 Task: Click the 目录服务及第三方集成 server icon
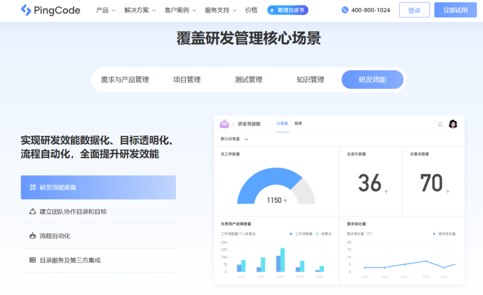tap(33, 260)
